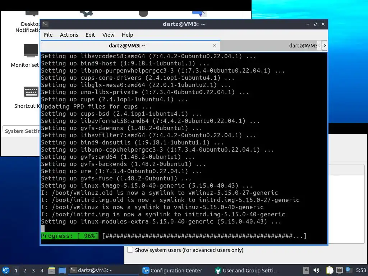The height and width of the screenshot is (276, 368).
Task: Open the LXQt start menu bird icon
Action: (6, 270)
